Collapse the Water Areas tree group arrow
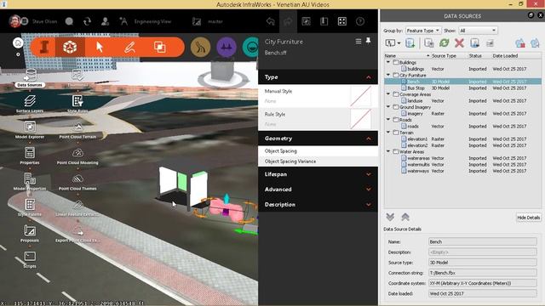Viewport: 545px width, 306px height. [388, 151]
